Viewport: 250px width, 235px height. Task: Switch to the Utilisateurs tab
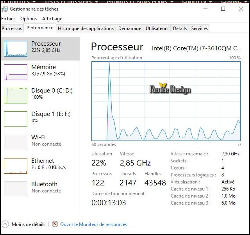[157, 28]
